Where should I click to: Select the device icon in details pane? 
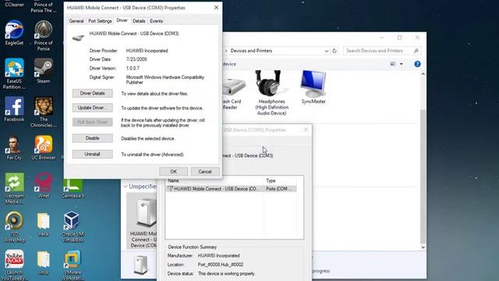[x=140, y=265]
